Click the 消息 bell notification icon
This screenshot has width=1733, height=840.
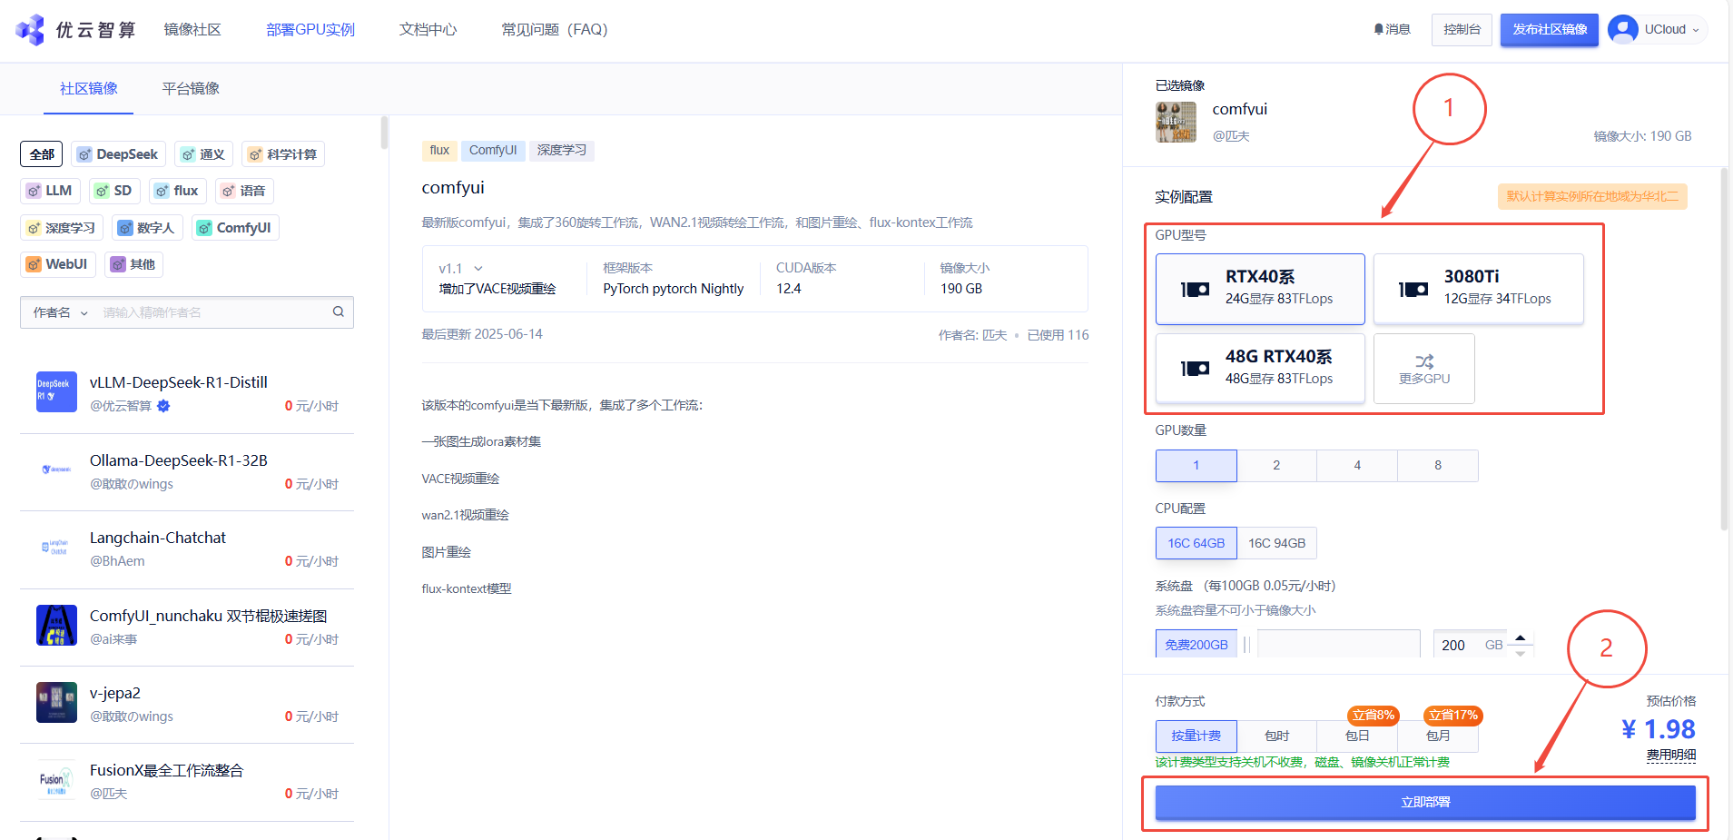coord(1378,29)
